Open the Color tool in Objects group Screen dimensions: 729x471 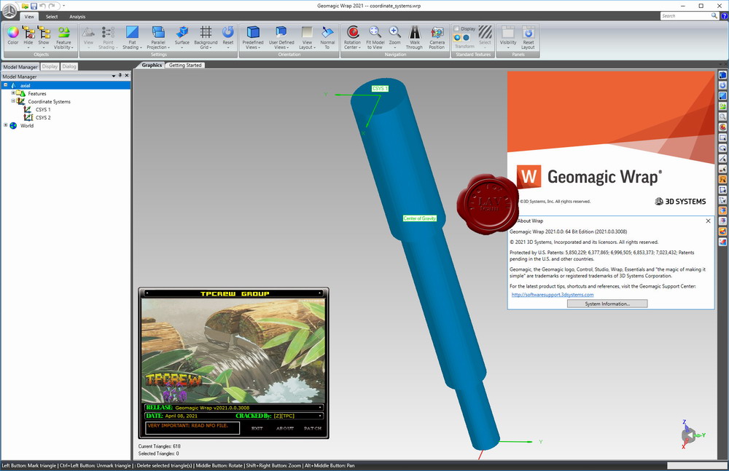click(x=13, y=36)
